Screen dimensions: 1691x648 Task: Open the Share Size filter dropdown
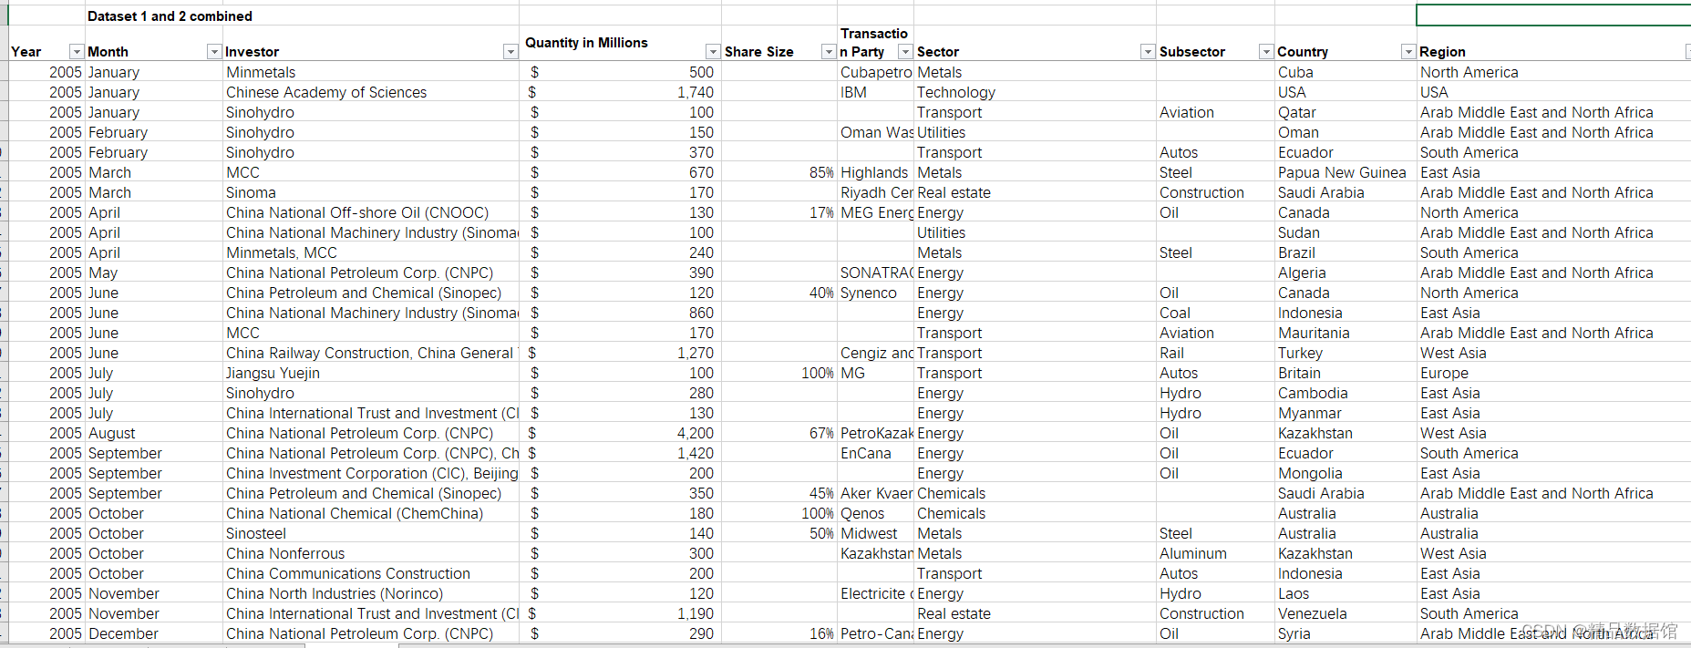tap(829, 52)
